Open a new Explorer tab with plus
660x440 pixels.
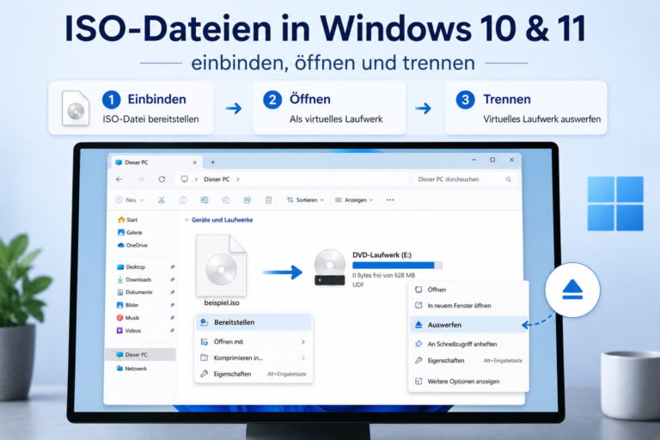click(212, 162)
